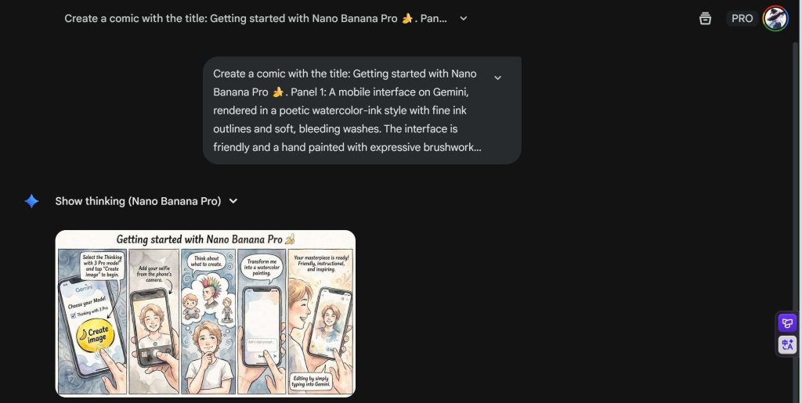Click the user prompt message bubble text

pos(345,110)
